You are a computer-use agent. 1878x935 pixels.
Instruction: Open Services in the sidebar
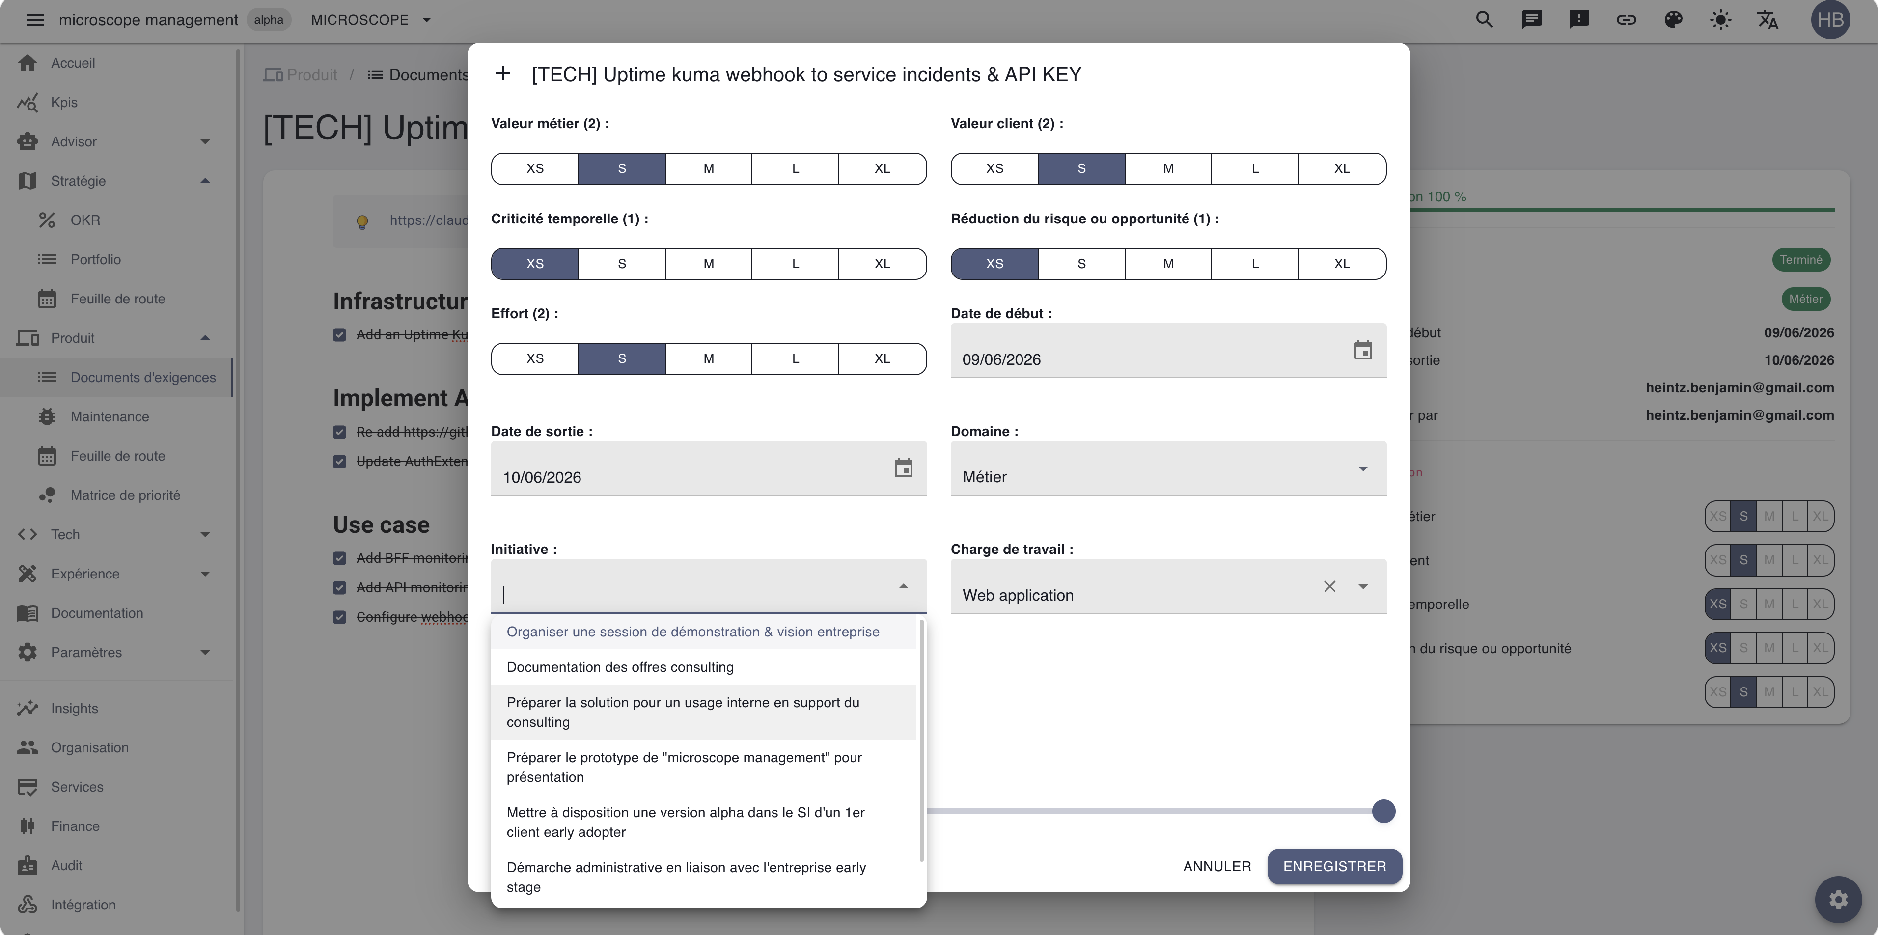click(x=77, y=786)
